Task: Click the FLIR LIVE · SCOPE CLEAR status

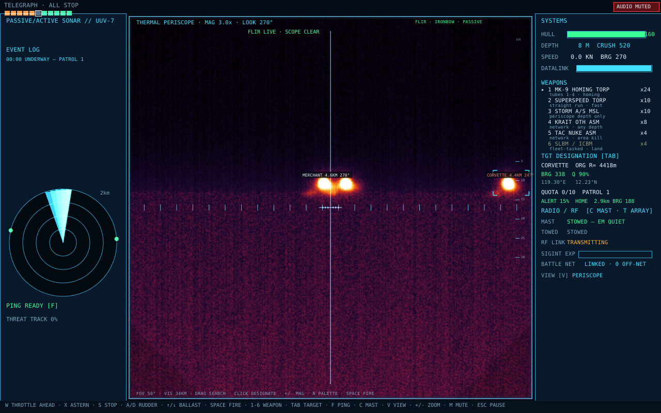Action: (x=284, y=32)
